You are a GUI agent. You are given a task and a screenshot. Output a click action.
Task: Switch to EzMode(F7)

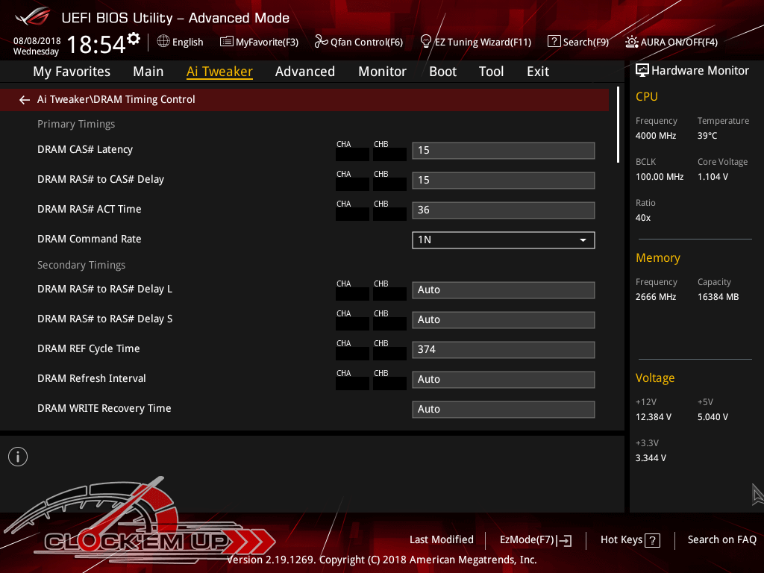tap(535, 540)
